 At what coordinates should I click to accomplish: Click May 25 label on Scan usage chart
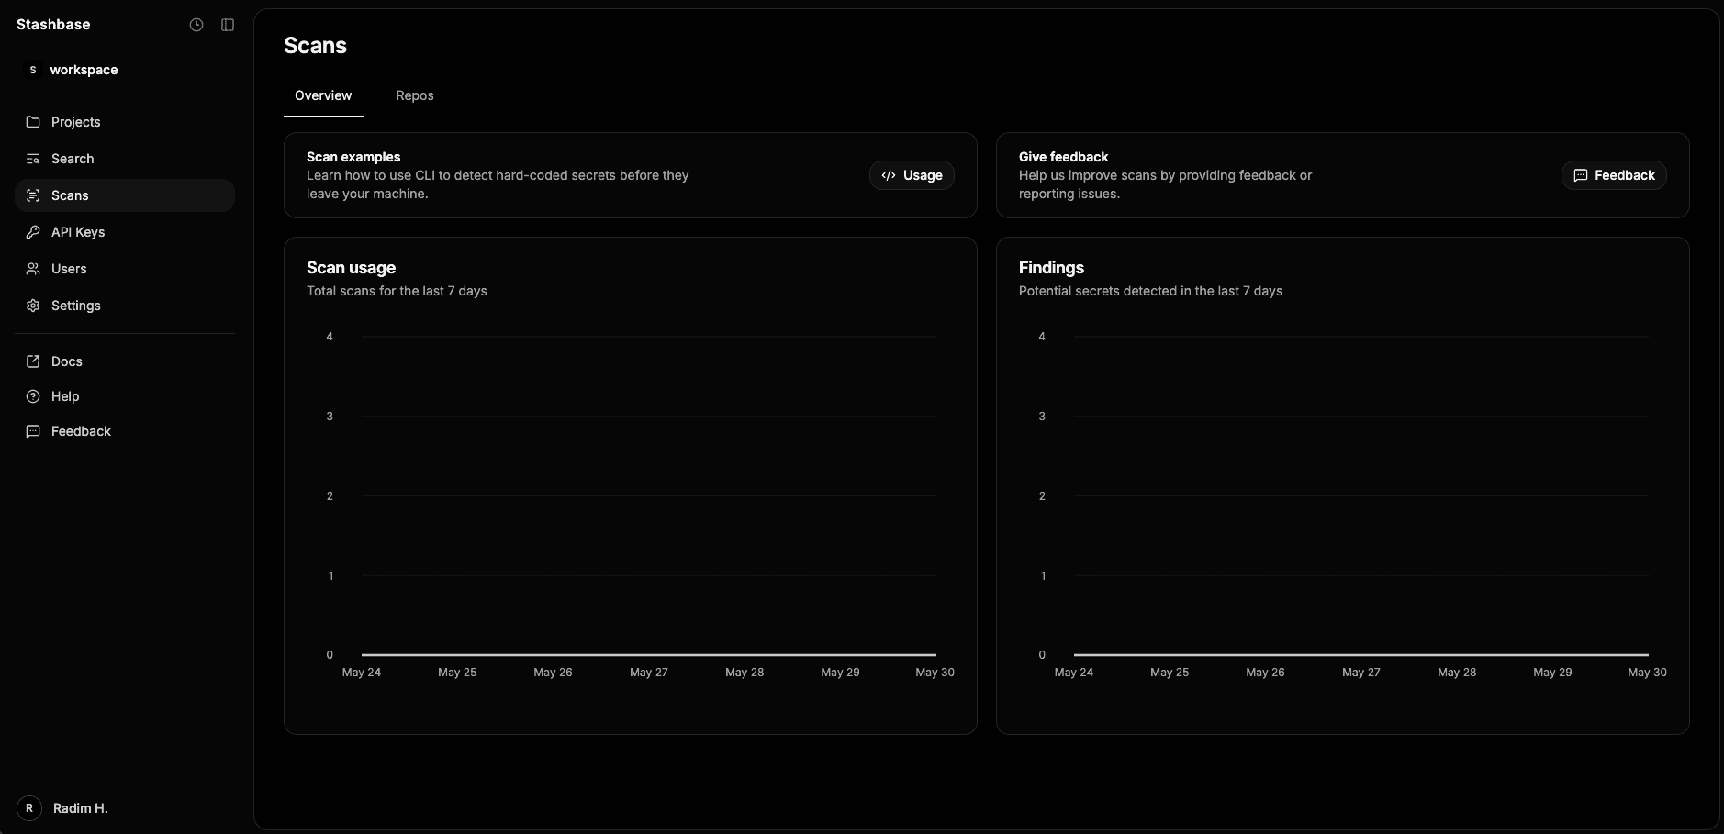457,673
